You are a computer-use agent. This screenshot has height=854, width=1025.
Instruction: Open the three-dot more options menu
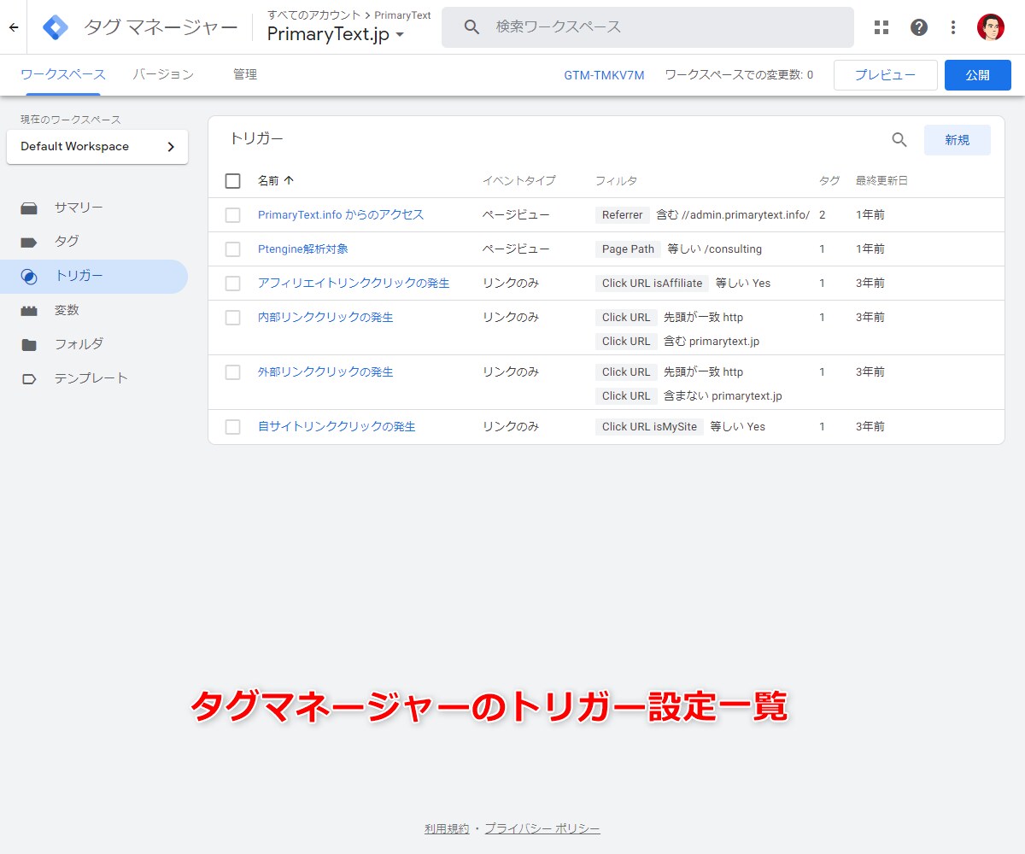[953, 27]
